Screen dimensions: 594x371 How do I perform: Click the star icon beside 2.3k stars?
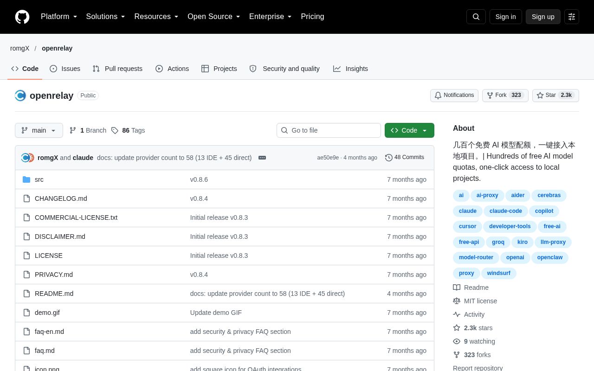457,328
